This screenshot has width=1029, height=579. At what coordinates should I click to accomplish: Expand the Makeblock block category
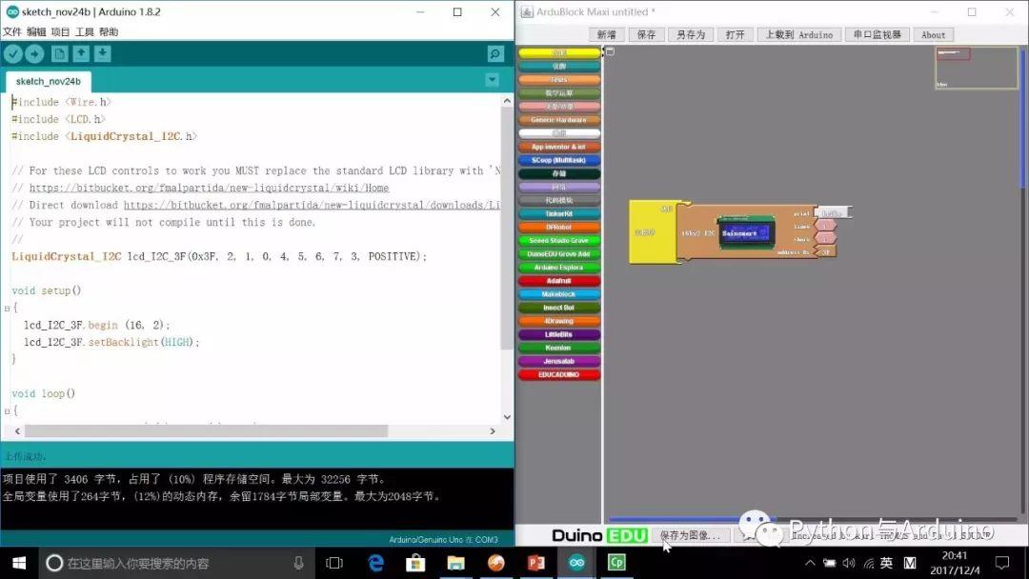[x=558, y=294]
